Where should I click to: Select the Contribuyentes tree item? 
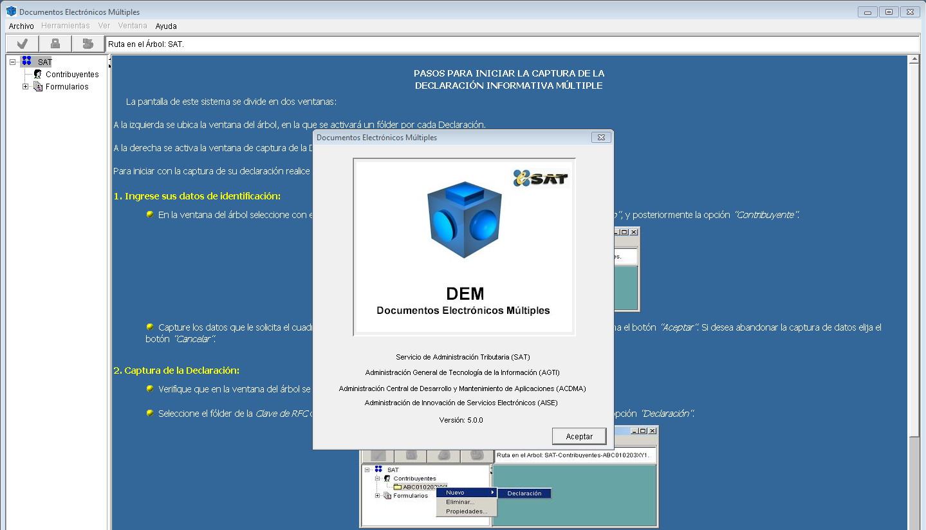pos(72,75)
